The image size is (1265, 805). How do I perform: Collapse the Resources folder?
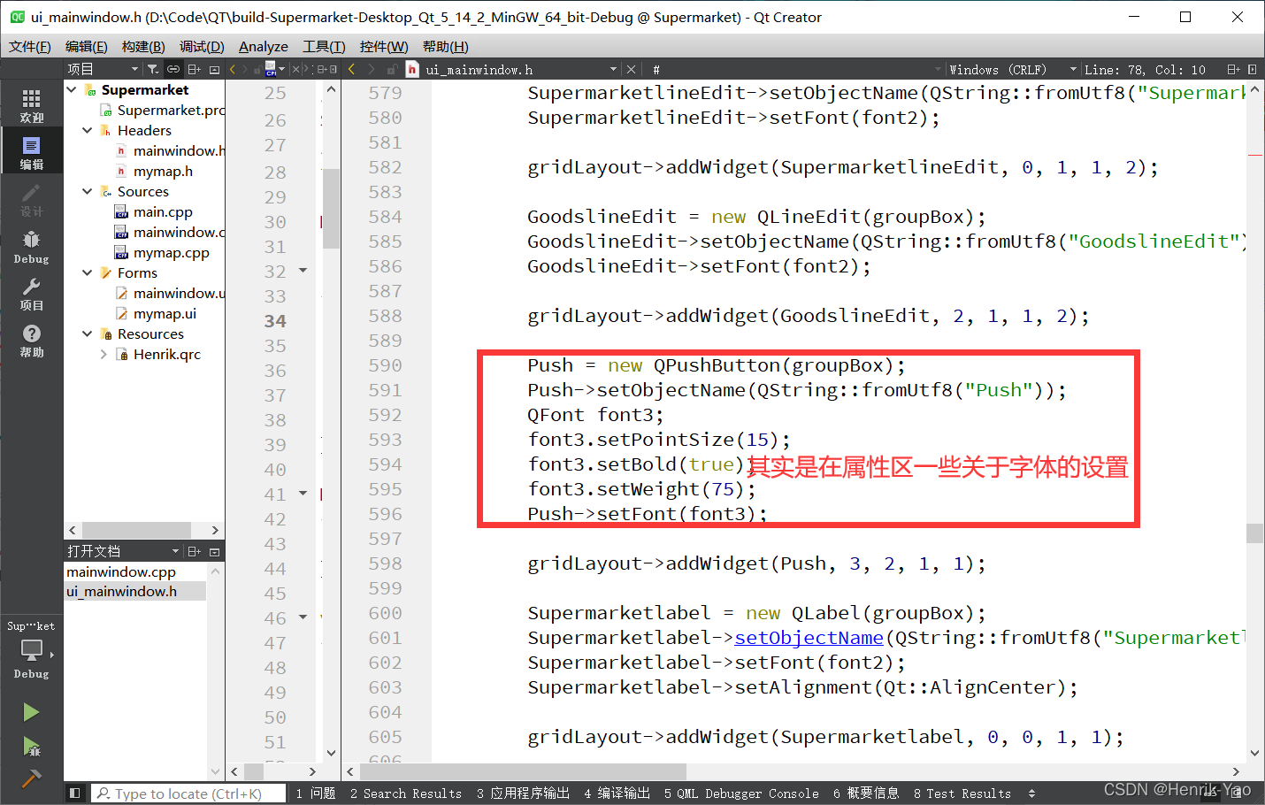[88, 333]
